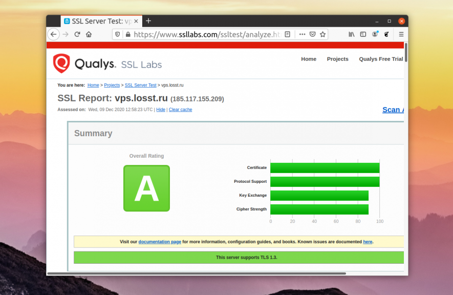Click the green Certificate score bar

click(325, 168)
